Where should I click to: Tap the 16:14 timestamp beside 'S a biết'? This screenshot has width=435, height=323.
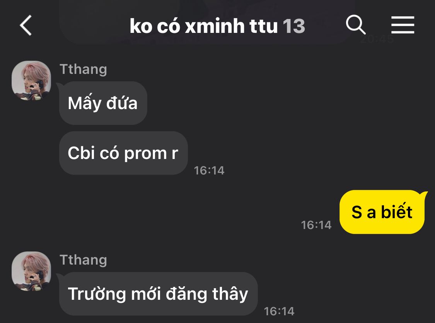tap(316, 225)
